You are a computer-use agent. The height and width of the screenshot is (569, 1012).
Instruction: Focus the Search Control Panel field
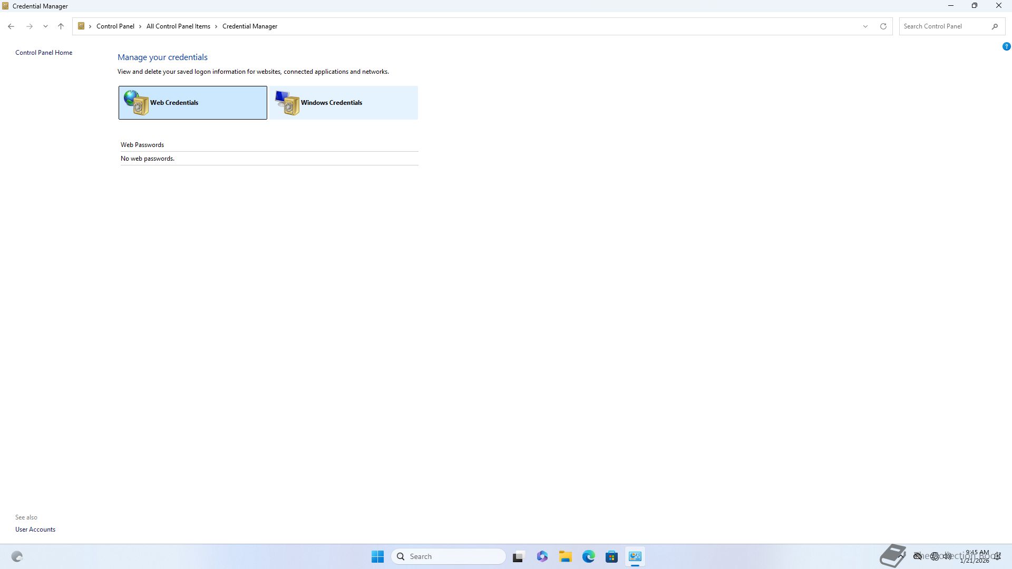point(943,26)
